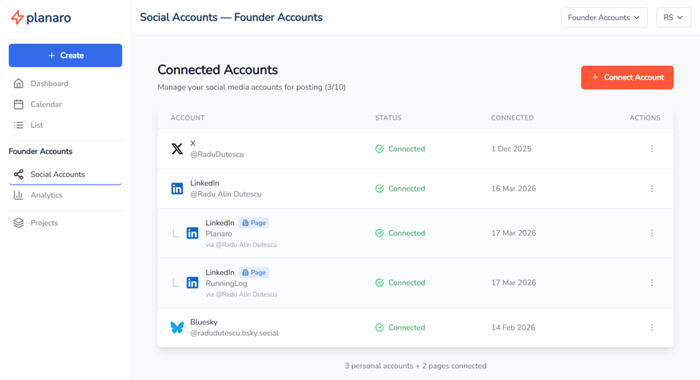Screen dimensions: 700x380
Task: Click the Calendar icon in the sidebar
Action: [x=18, y=104]
